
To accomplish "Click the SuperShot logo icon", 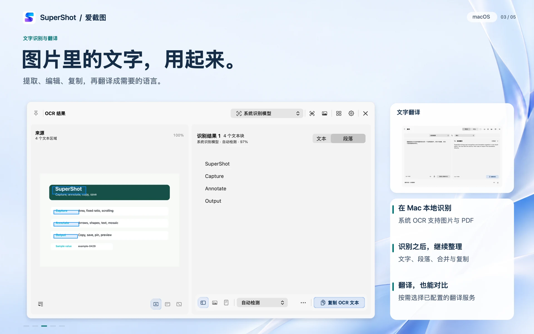I will (x=29, y=18).
